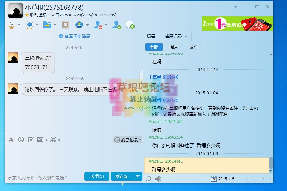Click the 75503171 group number message
Image resolution: width=287 pixels, height=191 pixels.
point(37,67)
